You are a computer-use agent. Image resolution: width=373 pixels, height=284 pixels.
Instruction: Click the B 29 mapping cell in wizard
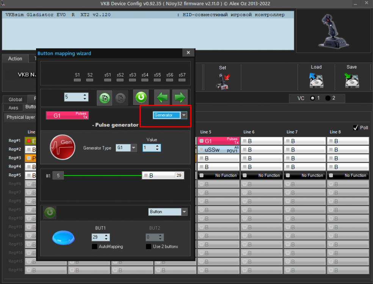pyautogui.click(x=163, y=175)
